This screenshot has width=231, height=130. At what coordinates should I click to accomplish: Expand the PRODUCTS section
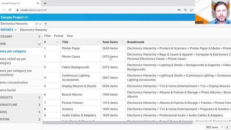21,97
